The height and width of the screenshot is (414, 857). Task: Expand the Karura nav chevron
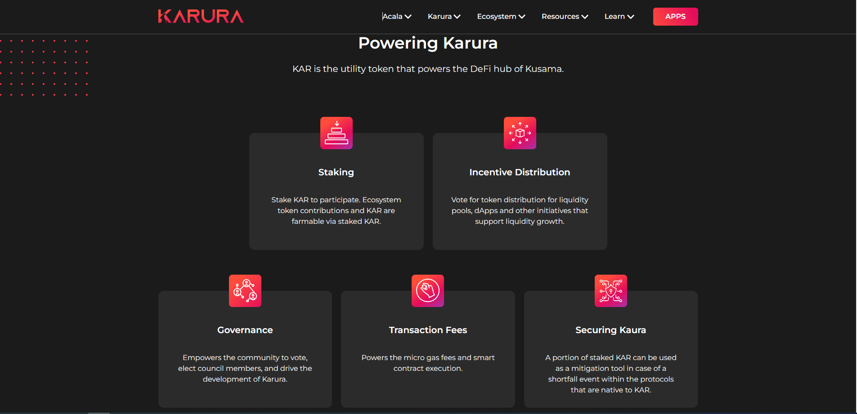point(457,17)
